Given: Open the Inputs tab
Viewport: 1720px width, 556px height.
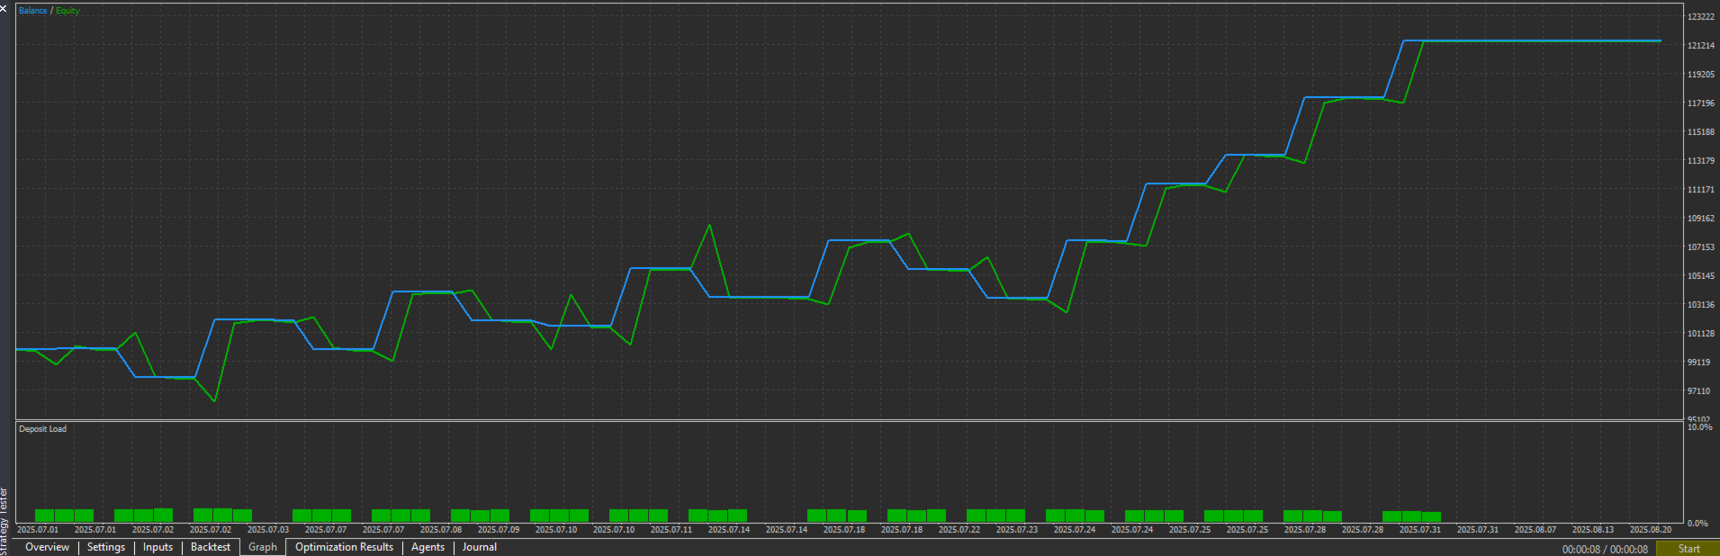Looking at the screenshot, I should coord(158,547).
